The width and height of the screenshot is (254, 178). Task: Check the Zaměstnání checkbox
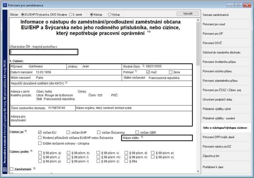[11, 169]
